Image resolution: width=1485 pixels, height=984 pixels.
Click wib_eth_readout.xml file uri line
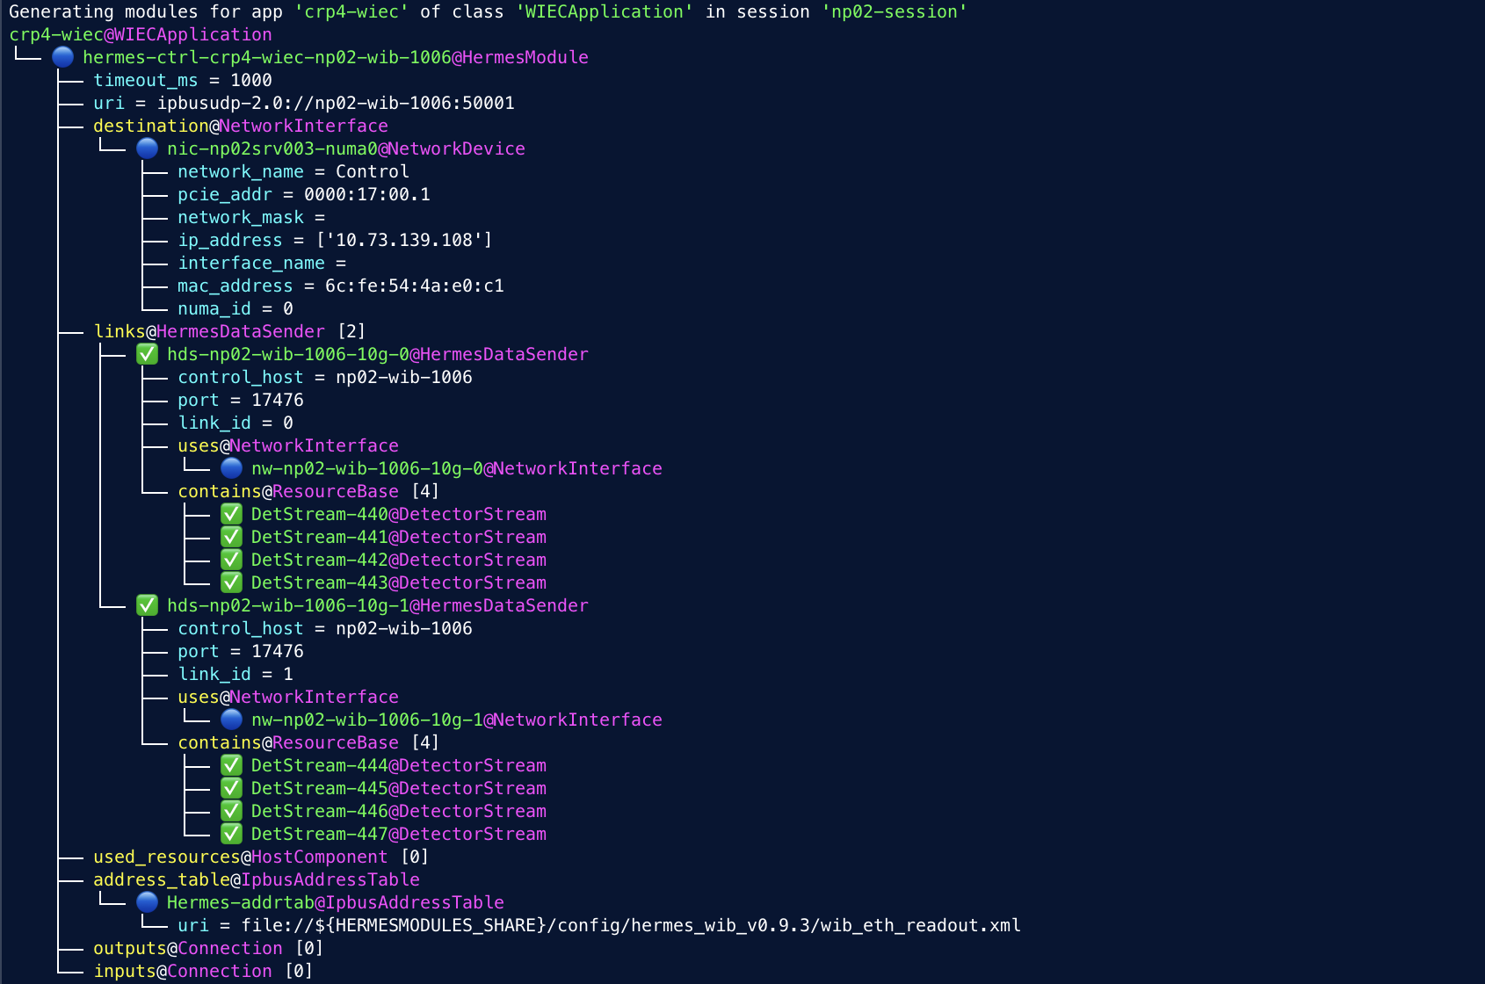(599, 925)
